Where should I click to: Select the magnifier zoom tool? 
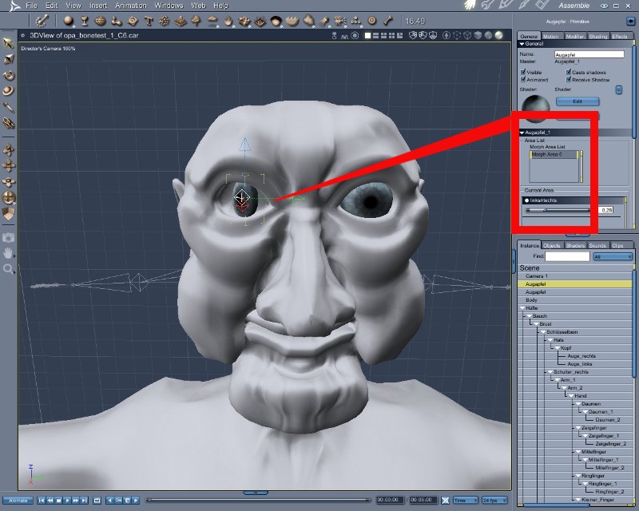pos(8,269)
